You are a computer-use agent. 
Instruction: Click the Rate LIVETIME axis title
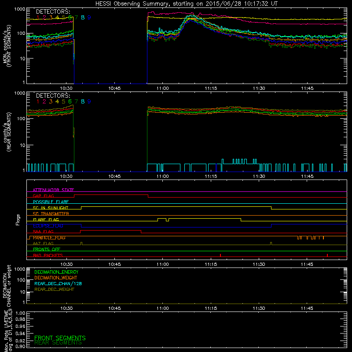click(8, 330)
